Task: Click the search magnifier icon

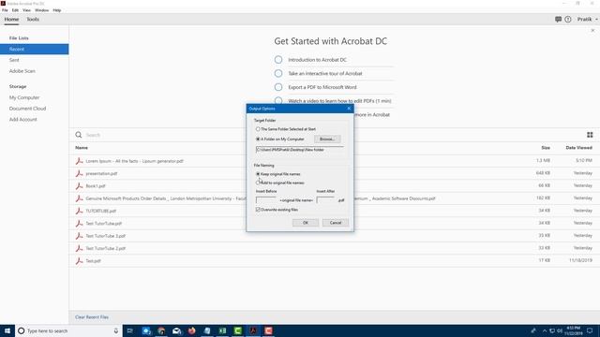Action: tap(79, 135)
